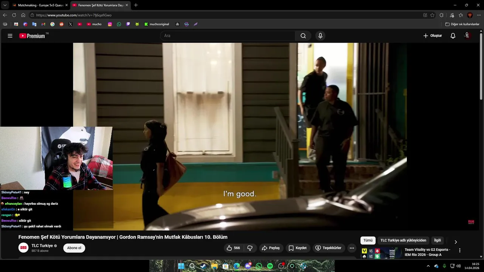Like the video with 566 likes

pos(233,248)
